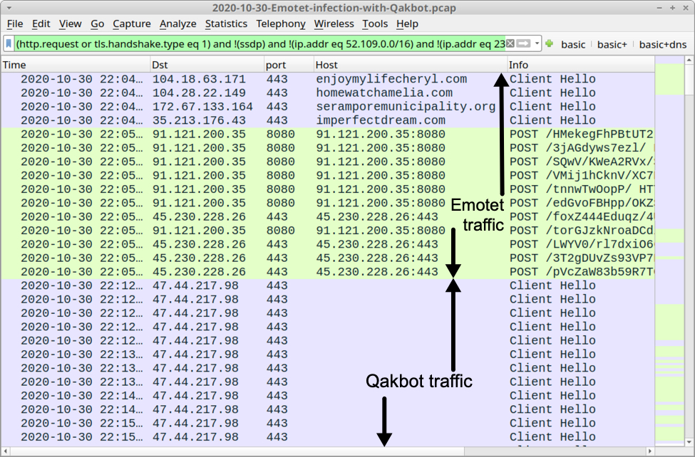
Task: Apply the basic+ filter button
Action: click(x=612, y=44)
